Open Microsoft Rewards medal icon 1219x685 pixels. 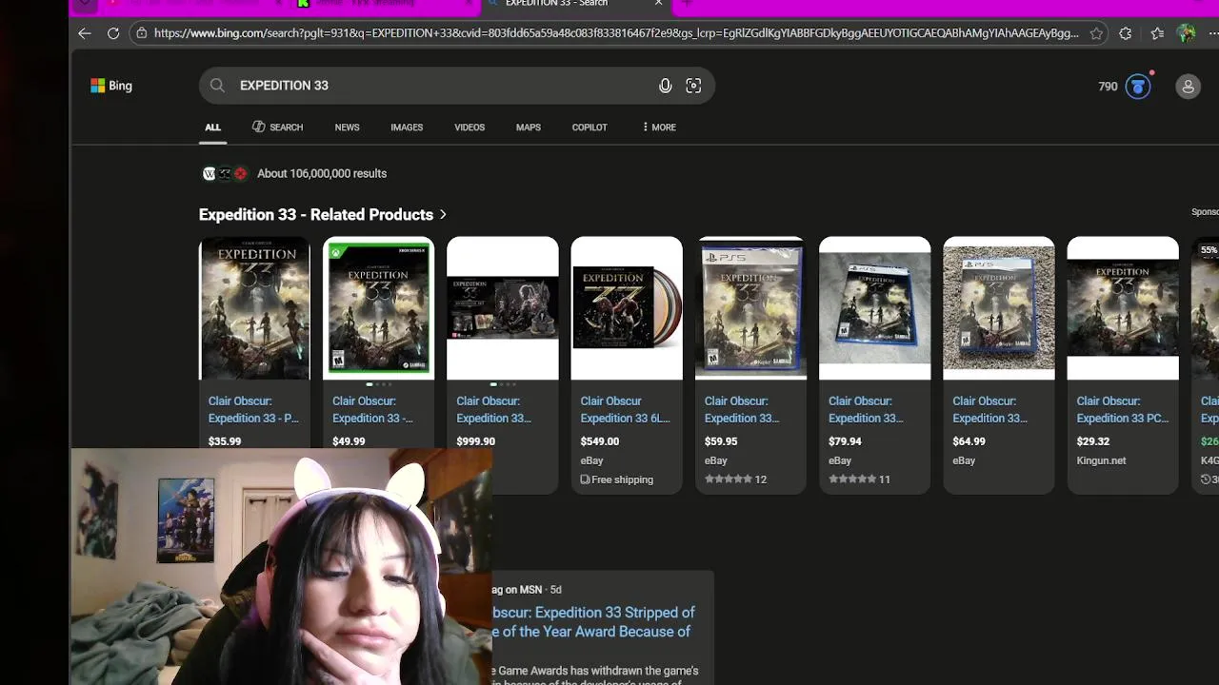click(1137, 87)
